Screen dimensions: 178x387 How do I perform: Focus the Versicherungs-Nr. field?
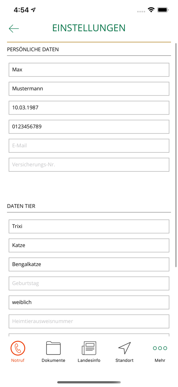point(89,164)
